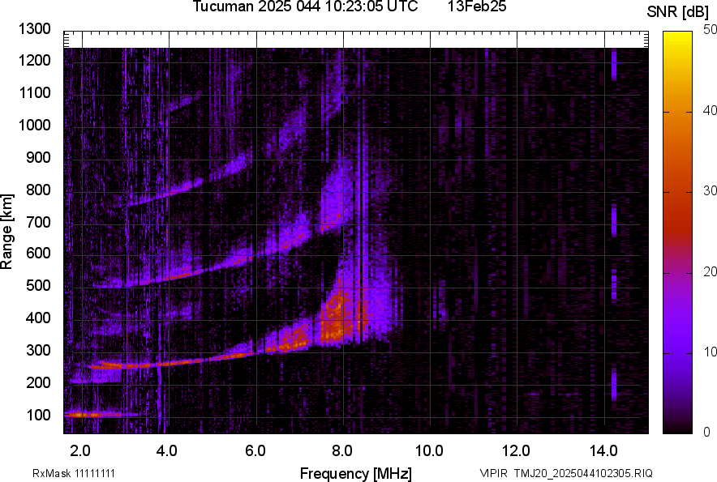Click the range tick label '400'
The image size is (717, 482).
(38, 318)
